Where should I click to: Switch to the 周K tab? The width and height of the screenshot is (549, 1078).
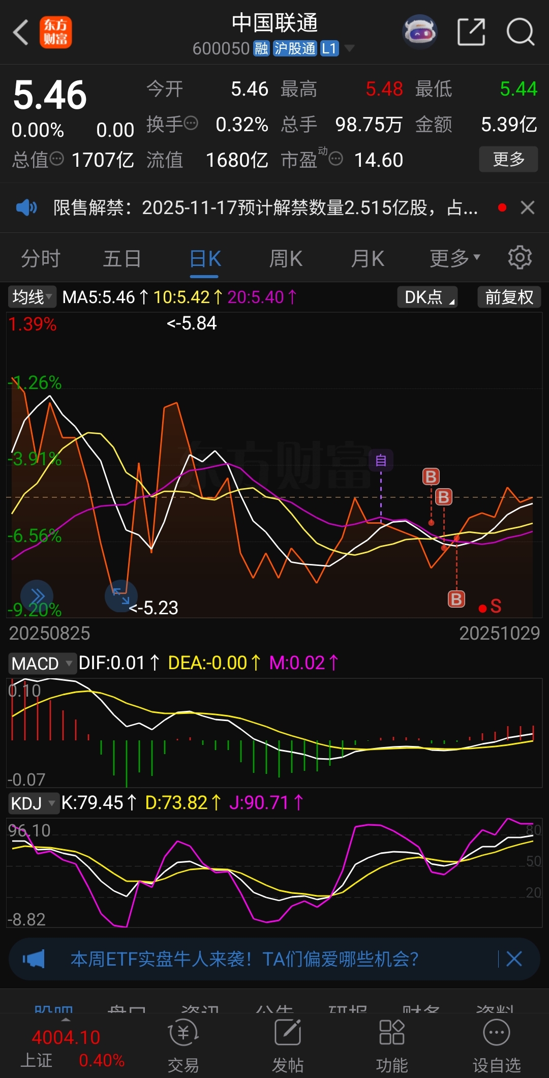(286, 258)
